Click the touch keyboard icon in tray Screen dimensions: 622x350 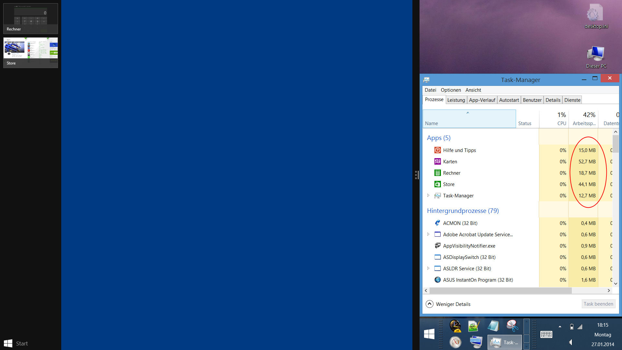pyautogui.click(x=546, y=334)
